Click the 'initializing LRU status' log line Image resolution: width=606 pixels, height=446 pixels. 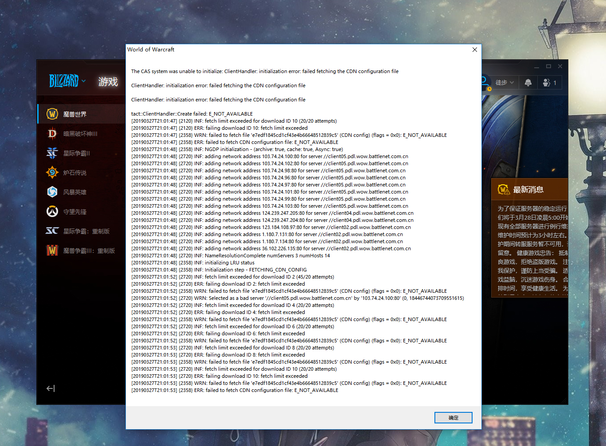[193, 263]
